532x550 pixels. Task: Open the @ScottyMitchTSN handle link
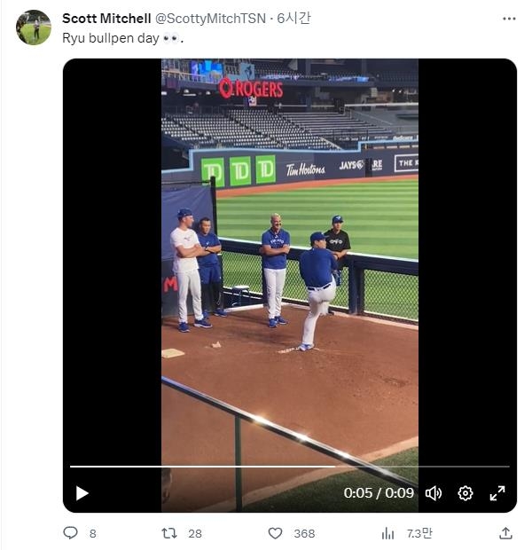(211, 18)
